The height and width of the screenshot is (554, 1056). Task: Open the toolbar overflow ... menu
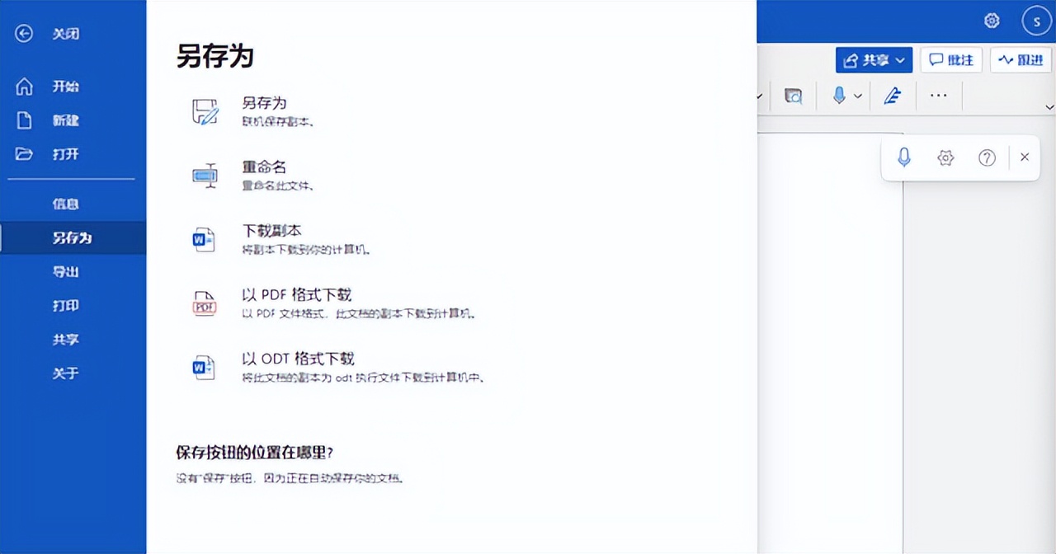click(x=938, y=96)
